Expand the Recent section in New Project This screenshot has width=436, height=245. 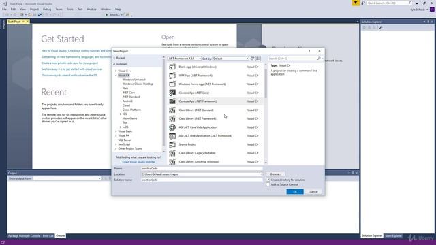pyautogui.click(x=114, y=58)
